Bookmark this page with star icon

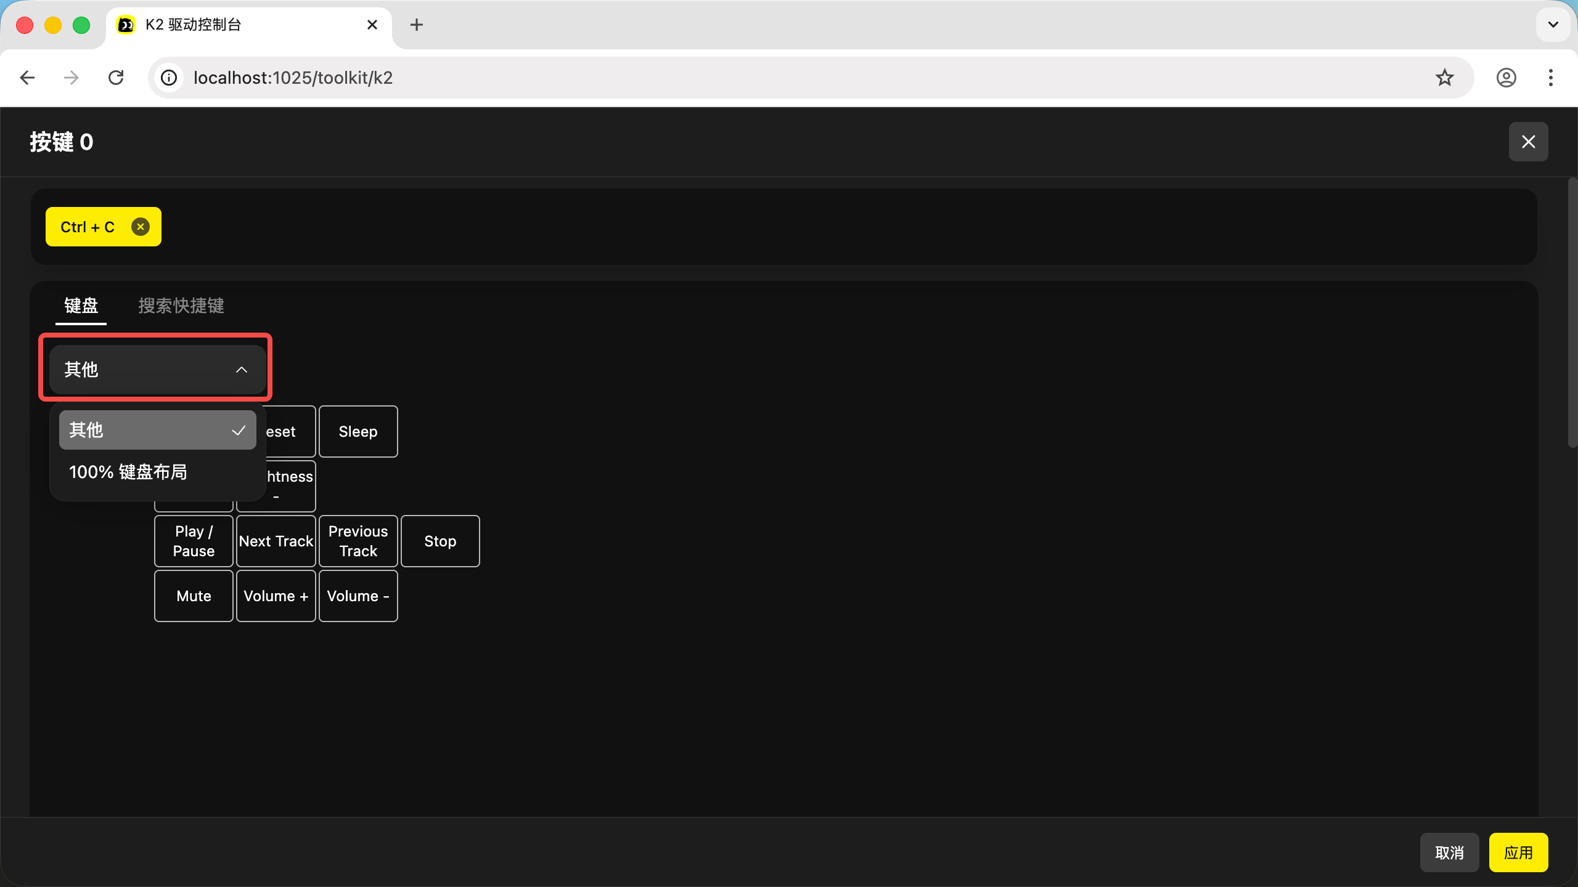pyautogui.click(x=1444, y=78)
